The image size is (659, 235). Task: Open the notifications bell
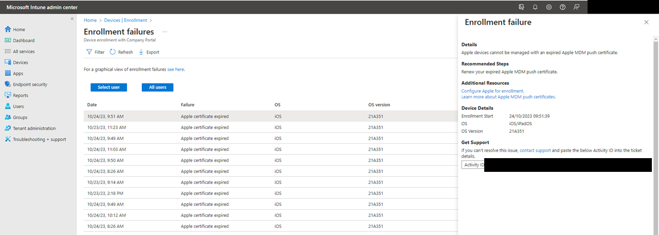pos(535,7)
